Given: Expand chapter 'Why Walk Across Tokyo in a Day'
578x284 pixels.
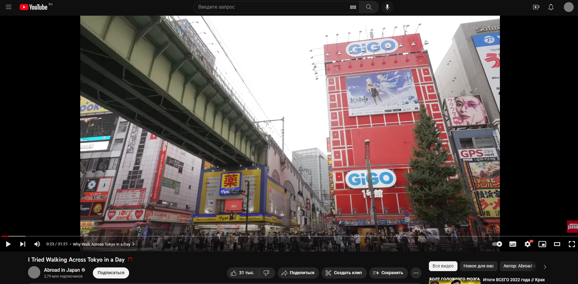Looking at the screenshot, I should (104, 244).
